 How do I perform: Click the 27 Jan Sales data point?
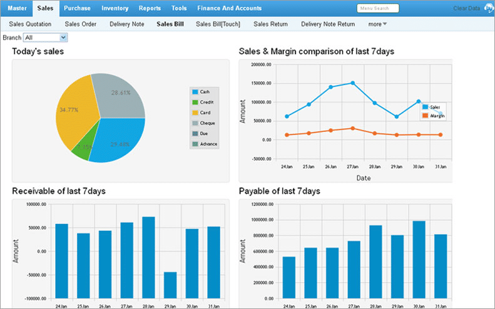tap(352, 83)
